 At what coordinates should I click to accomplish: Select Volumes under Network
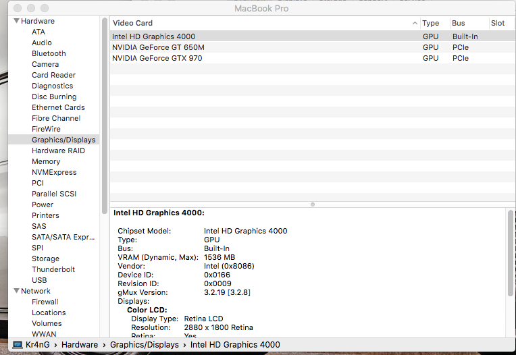tap(47, 323)
